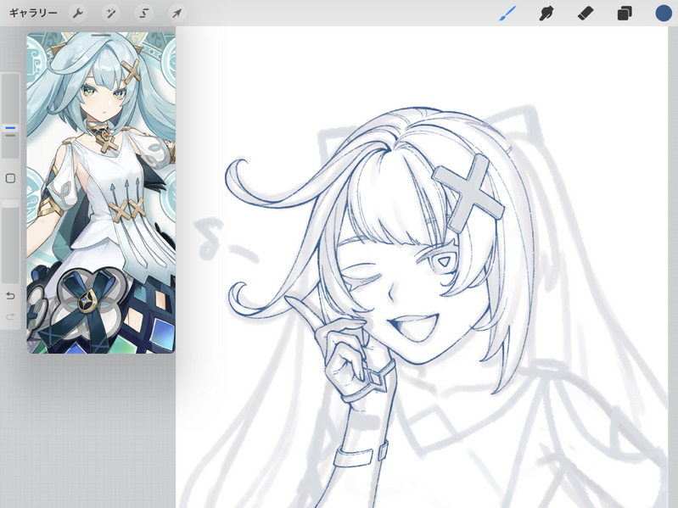Open the Layers panel

click(625, 13)
